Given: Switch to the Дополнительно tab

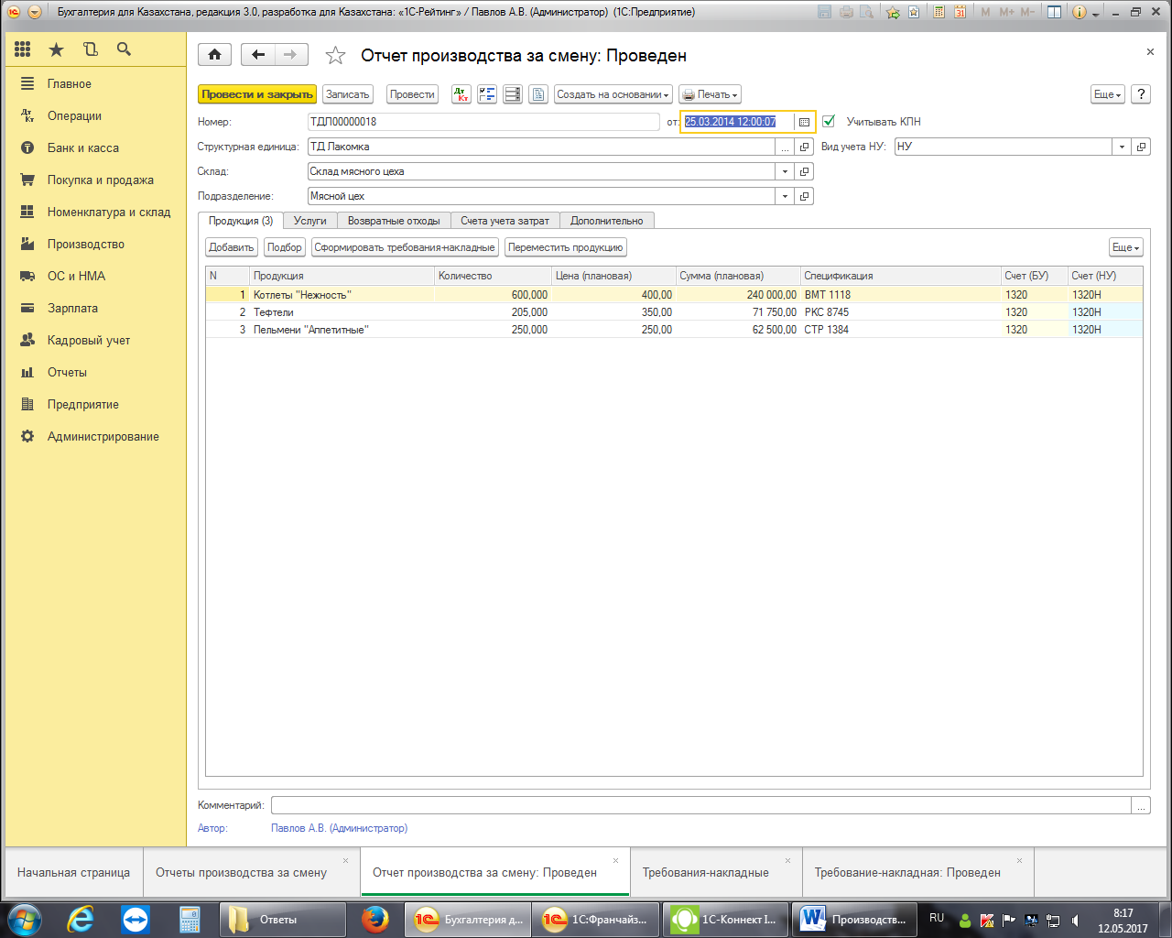Looking at the screenshot, I should click(x=607, y=221).
